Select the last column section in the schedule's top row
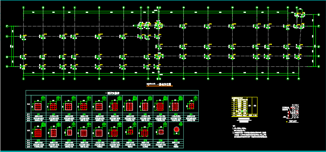326x152 pixels. 191,106
